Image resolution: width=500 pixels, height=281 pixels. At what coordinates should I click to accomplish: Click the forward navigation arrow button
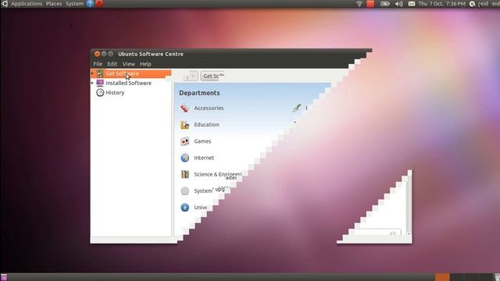(194, 76)
